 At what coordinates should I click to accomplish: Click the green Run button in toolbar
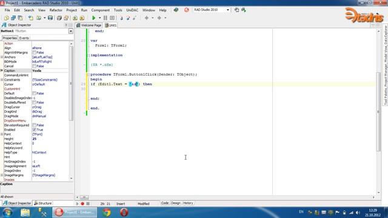tap(93, 18)
